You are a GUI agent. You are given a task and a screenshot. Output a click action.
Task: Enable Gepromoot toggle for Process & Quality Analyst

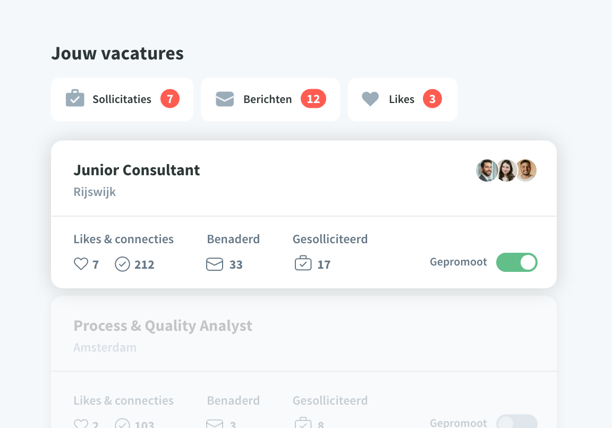[x=517, y=422]
